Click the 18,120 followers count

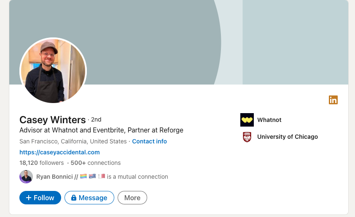click(x=41, y=163)
